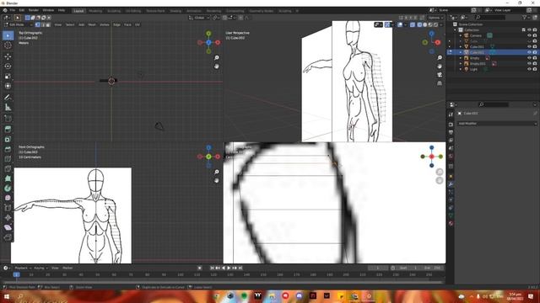This screenshot has height=303, width=540.
Task: Select the Move tool
Action: click(8, 56)
